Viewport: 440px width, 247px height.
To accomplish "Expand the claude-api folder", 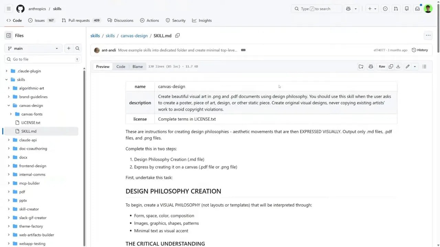I will [9, 140].
